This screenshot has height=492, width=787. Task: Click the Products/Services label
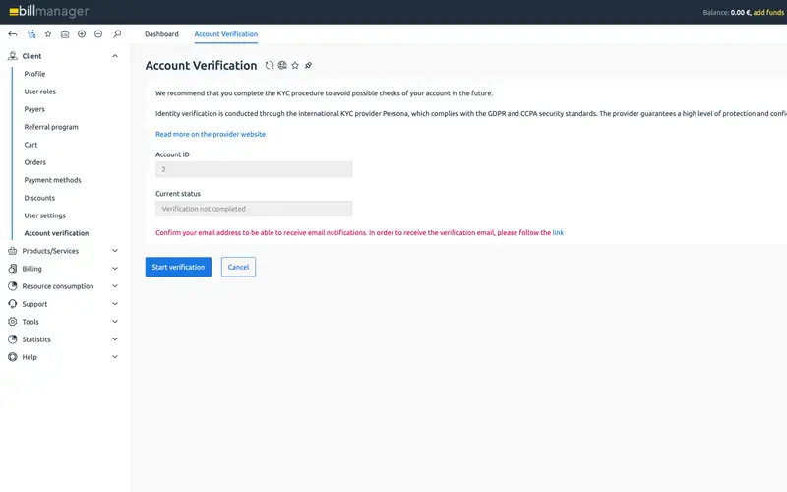(x=50, y=251)
